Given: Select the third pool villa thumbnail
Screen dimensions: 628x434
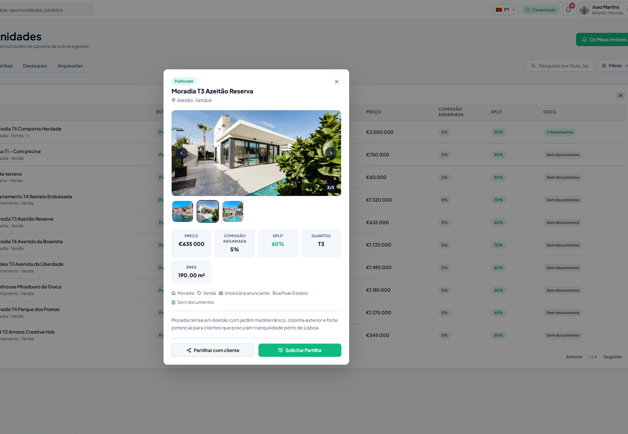Looking at the screenshot, I should [x=233, y=211].
